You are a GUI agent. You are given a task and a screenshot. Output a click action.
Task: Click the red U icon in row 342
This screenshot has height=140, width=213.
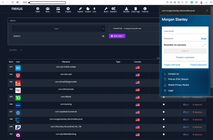point(18,75)
